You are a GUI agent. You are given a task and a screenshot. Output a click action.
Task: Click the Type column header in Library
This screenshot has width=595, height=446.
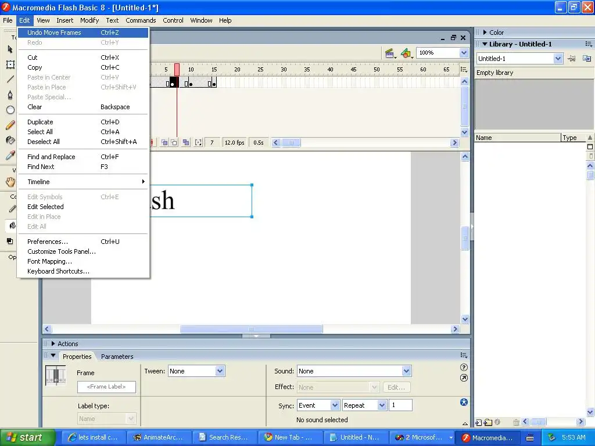(574, 138)
